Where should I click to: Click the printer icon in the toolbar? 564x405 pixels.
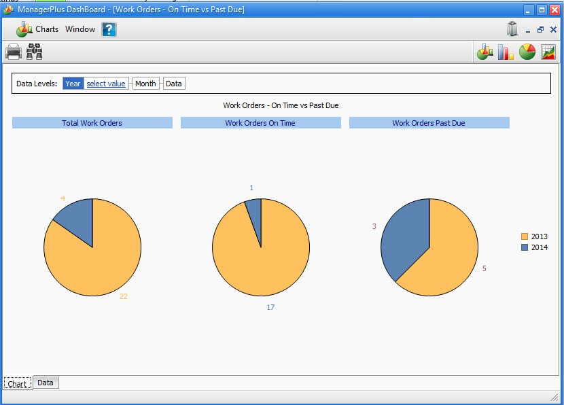(x=14, y=52)
